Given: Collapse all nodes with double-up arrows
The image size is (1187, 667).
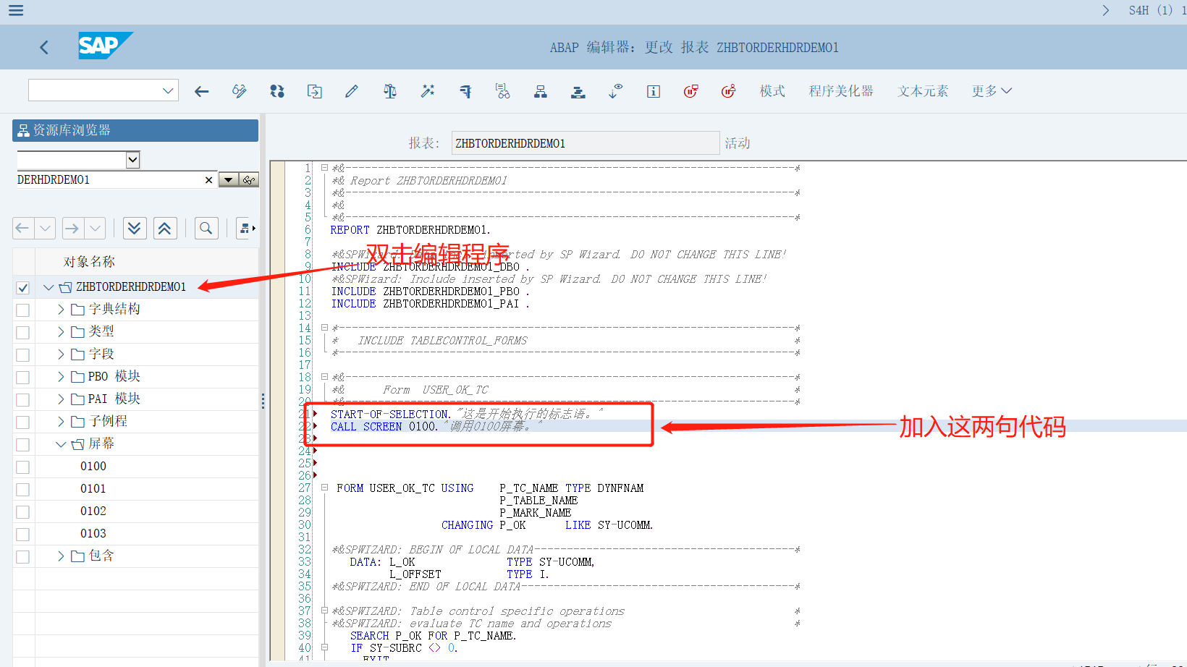Looking at the screenshot, I should coord(164,229).
